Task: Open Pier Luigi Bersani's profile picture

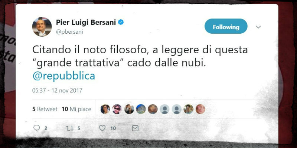Action: coord(42,27)
